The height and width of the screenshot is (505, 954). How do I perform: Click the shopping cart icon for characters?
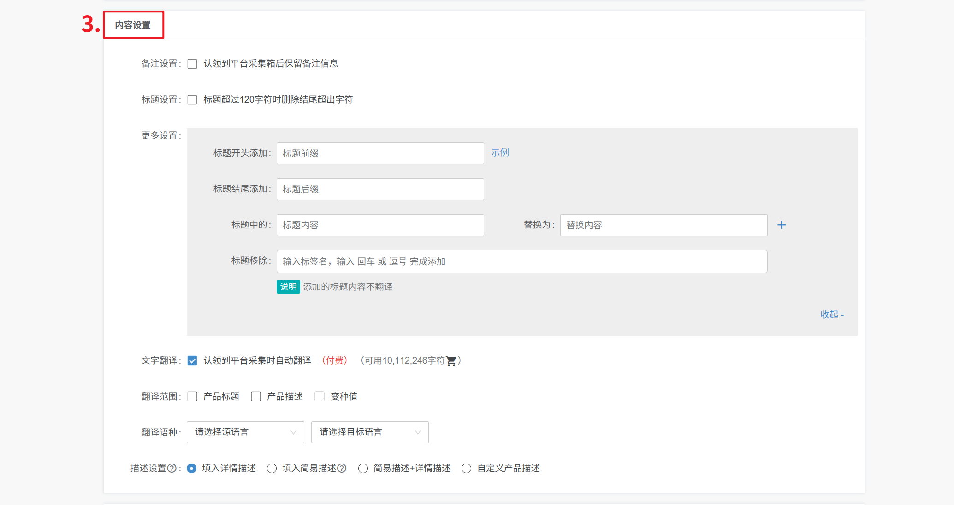pyautogui.click(x=451, y=361)
